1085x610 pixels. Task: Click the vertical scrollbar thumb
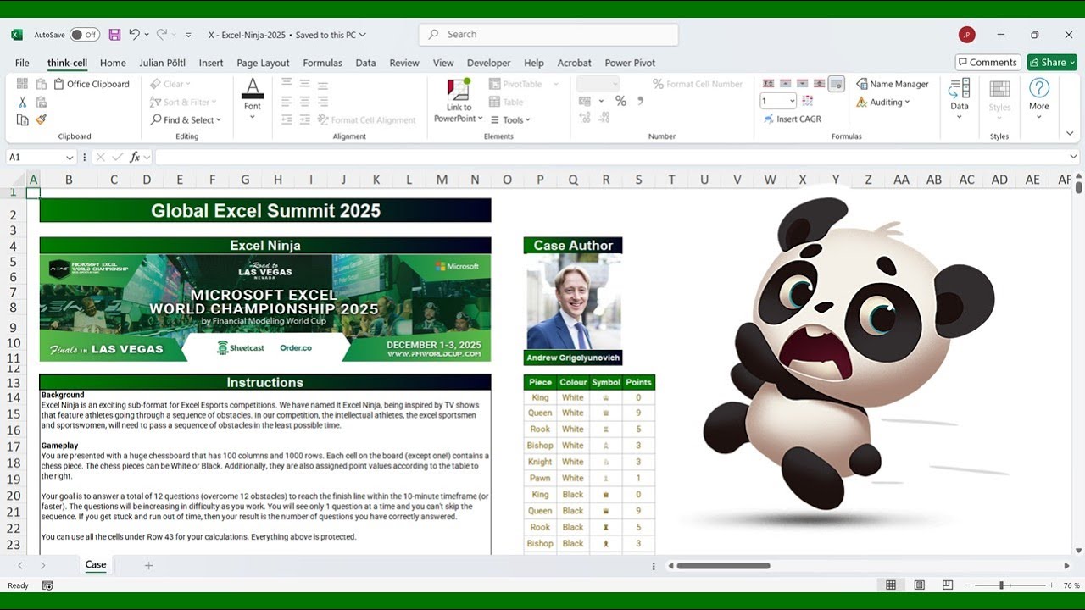pos(1078,187)
